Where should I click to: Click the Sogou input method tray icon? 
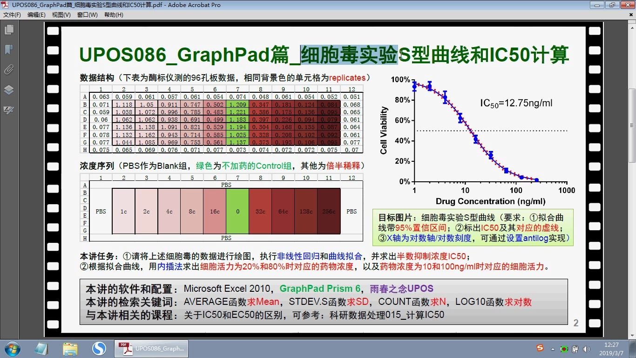click(x=540, y=348)
